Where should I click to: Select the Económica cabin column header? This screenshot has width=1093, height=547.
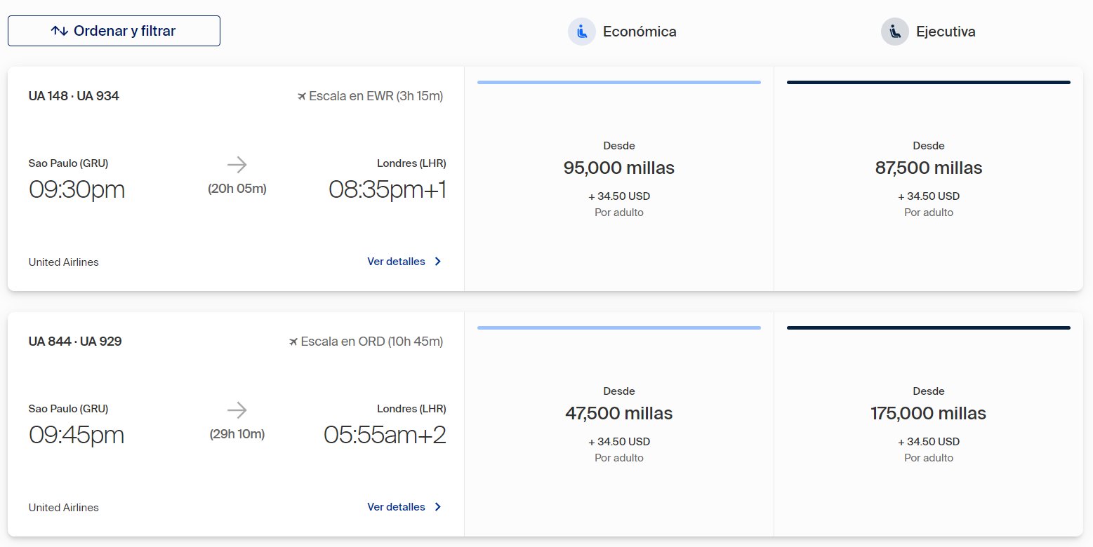(622, 32)
